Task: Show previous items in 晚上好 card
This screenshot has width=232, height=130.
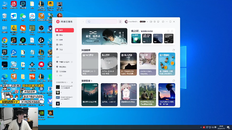Action: pyautogui.click(x=168, y=31)
